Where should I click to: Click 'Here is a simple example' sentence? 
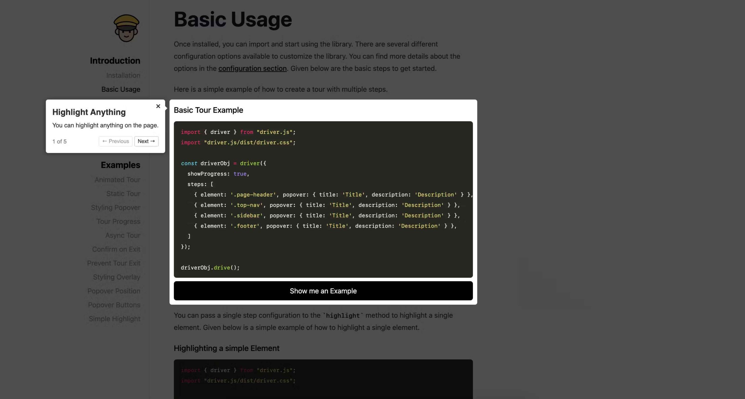click(x=281, y=89)
